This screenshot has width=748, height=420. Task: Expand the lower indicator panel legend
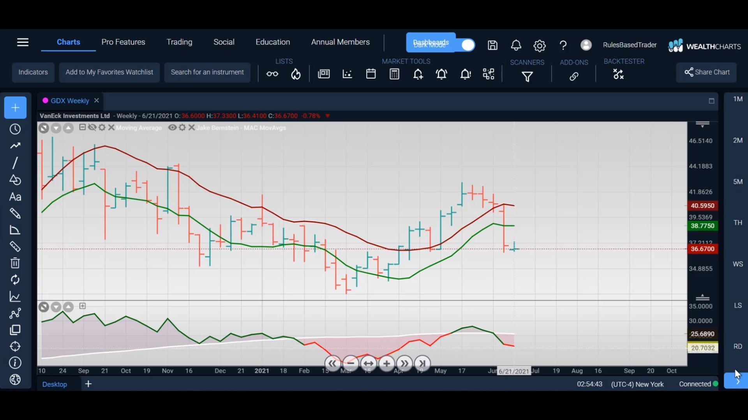[83, 306]
